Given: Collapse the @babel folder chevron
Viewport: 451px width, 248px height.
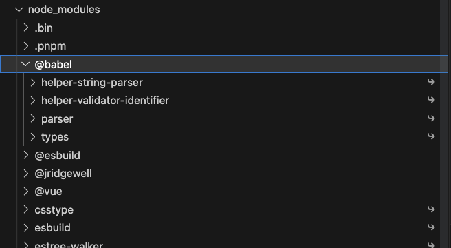Looking at the screenshot, I should click(x=25, y=64).
